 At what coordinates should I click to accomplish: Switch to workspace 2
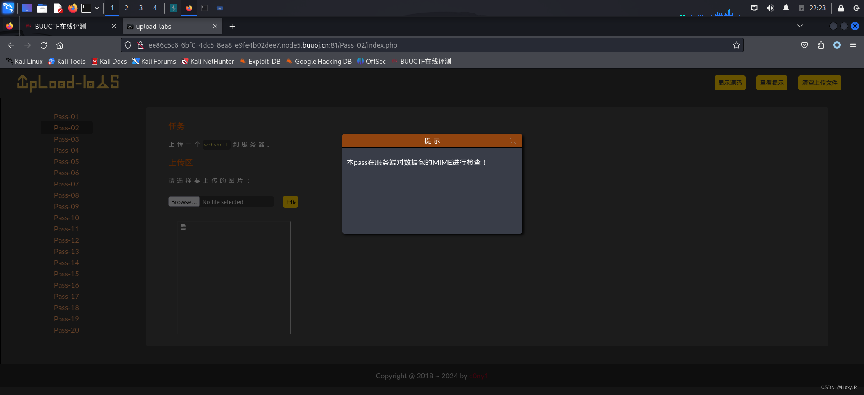127,8
